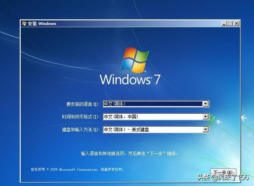Click the Windows 7 title text
Screen dimensions: 254x186
tap(130, 79)
